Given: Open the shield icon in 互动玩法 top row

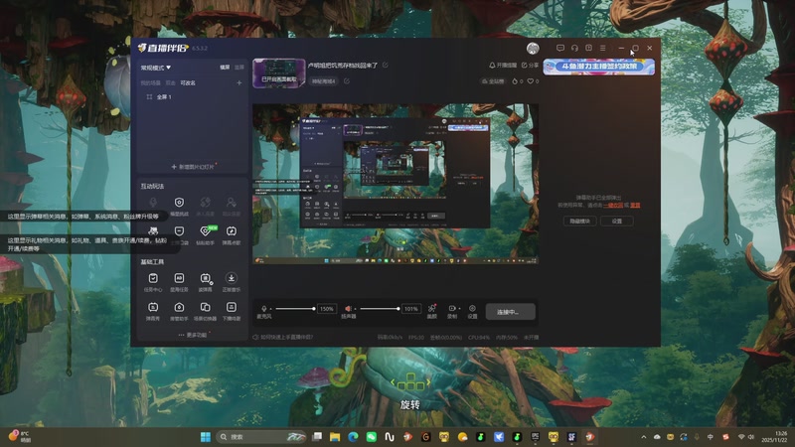Looking at the screenshot, I should click(x=179, y=203).
